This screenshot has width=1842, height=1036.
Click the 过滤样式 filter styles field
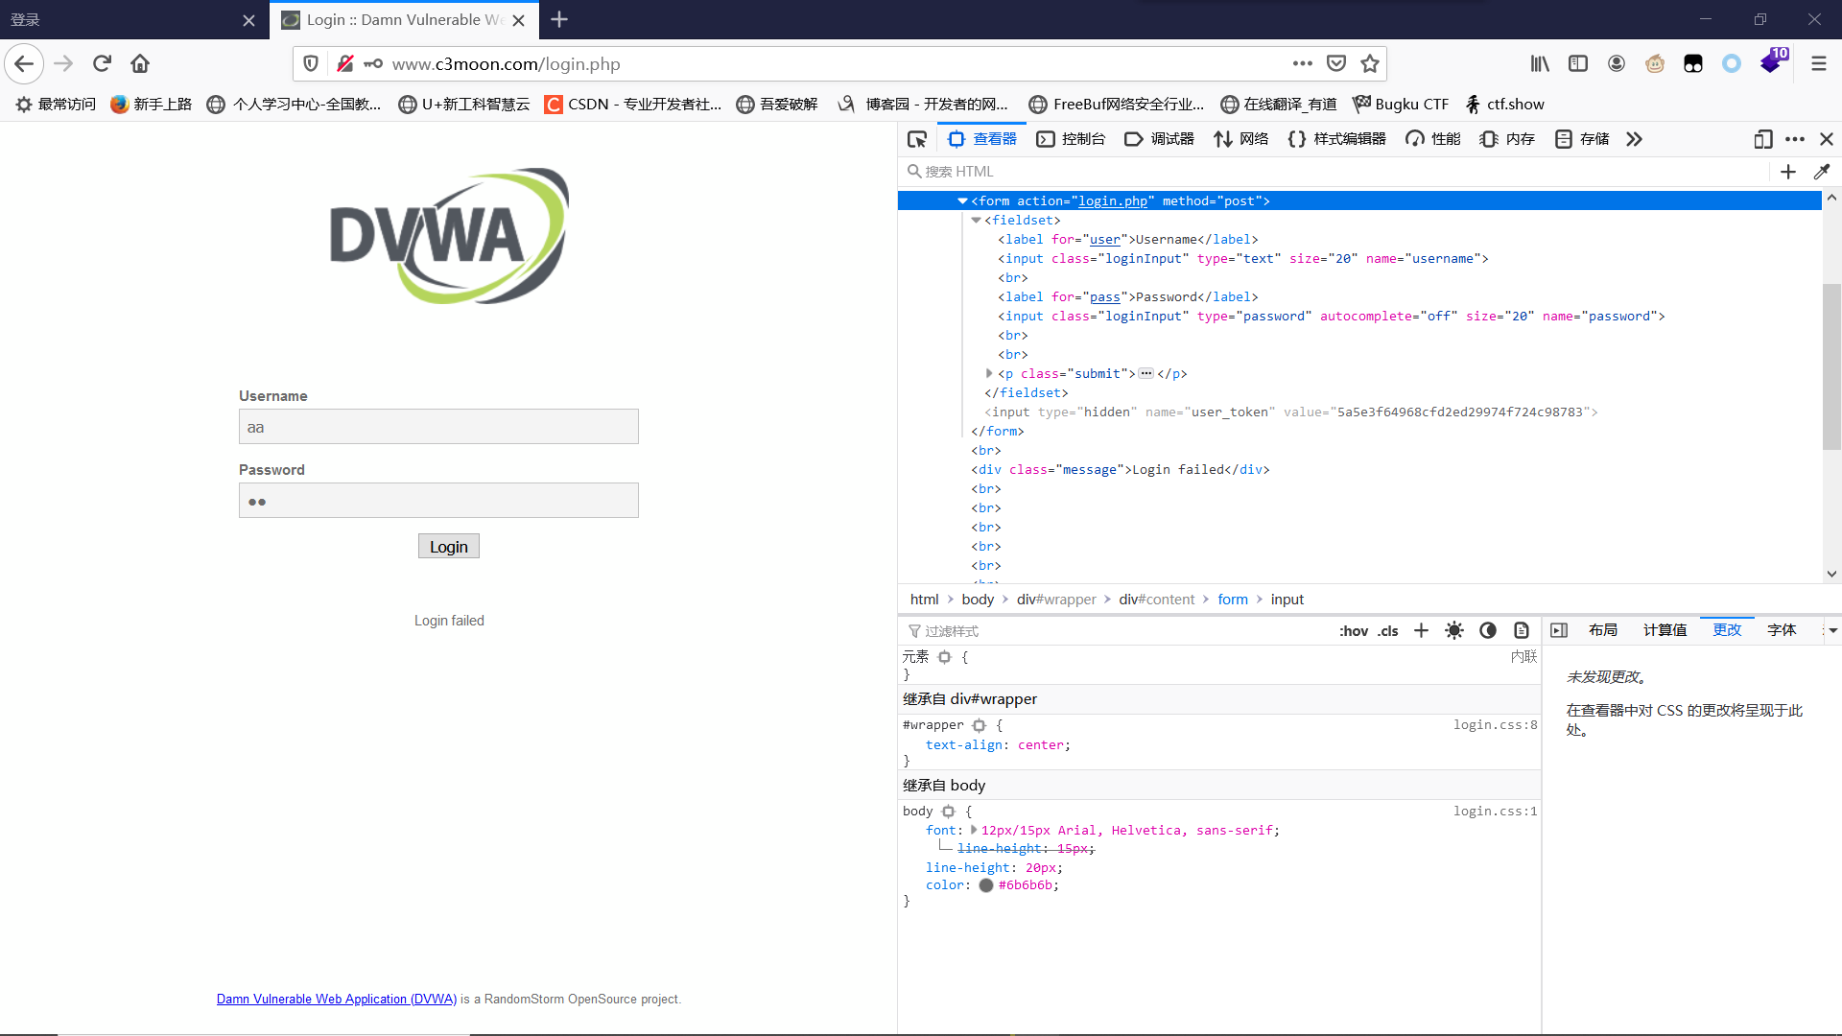[1113, 630]
